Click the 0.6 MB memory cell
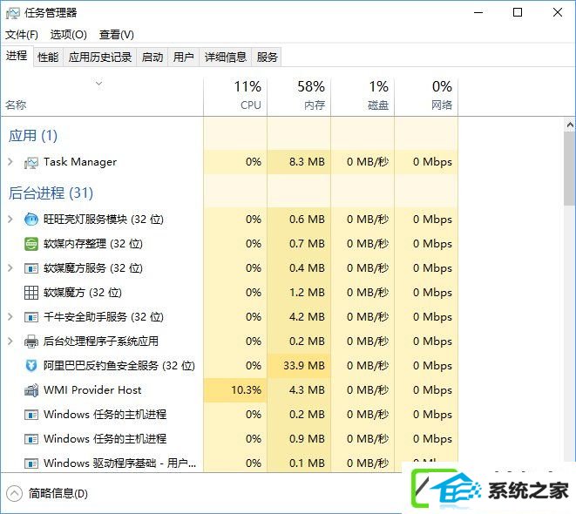Viewport: 576px width, 514px height. [x=299, y=220]
